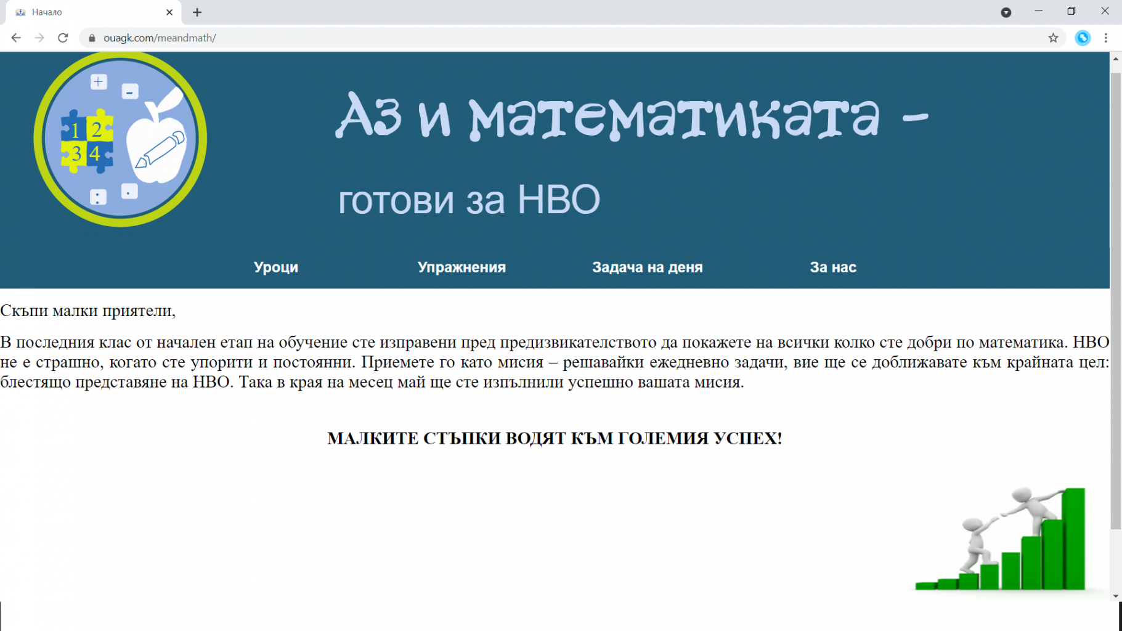
Task: Restore down the browser window
Action: 1071,11
